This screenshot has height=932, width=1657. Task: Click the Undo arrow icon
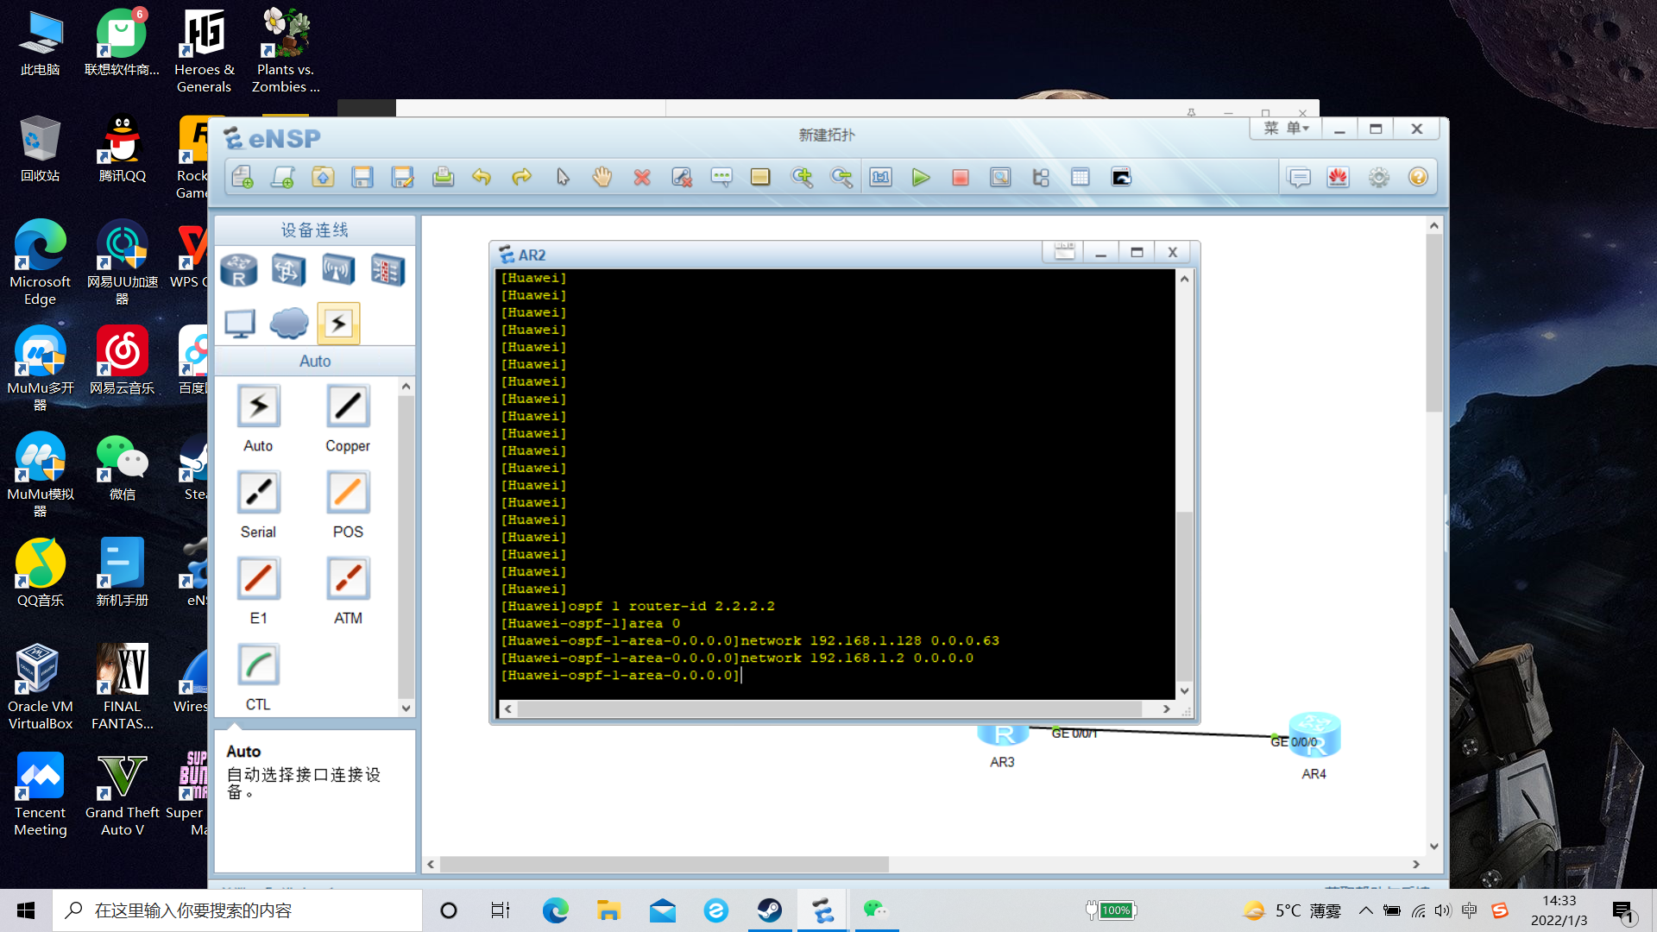(482, 178)
